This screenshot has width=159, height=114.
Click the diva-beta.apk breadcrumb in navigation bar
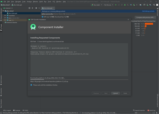17,5
